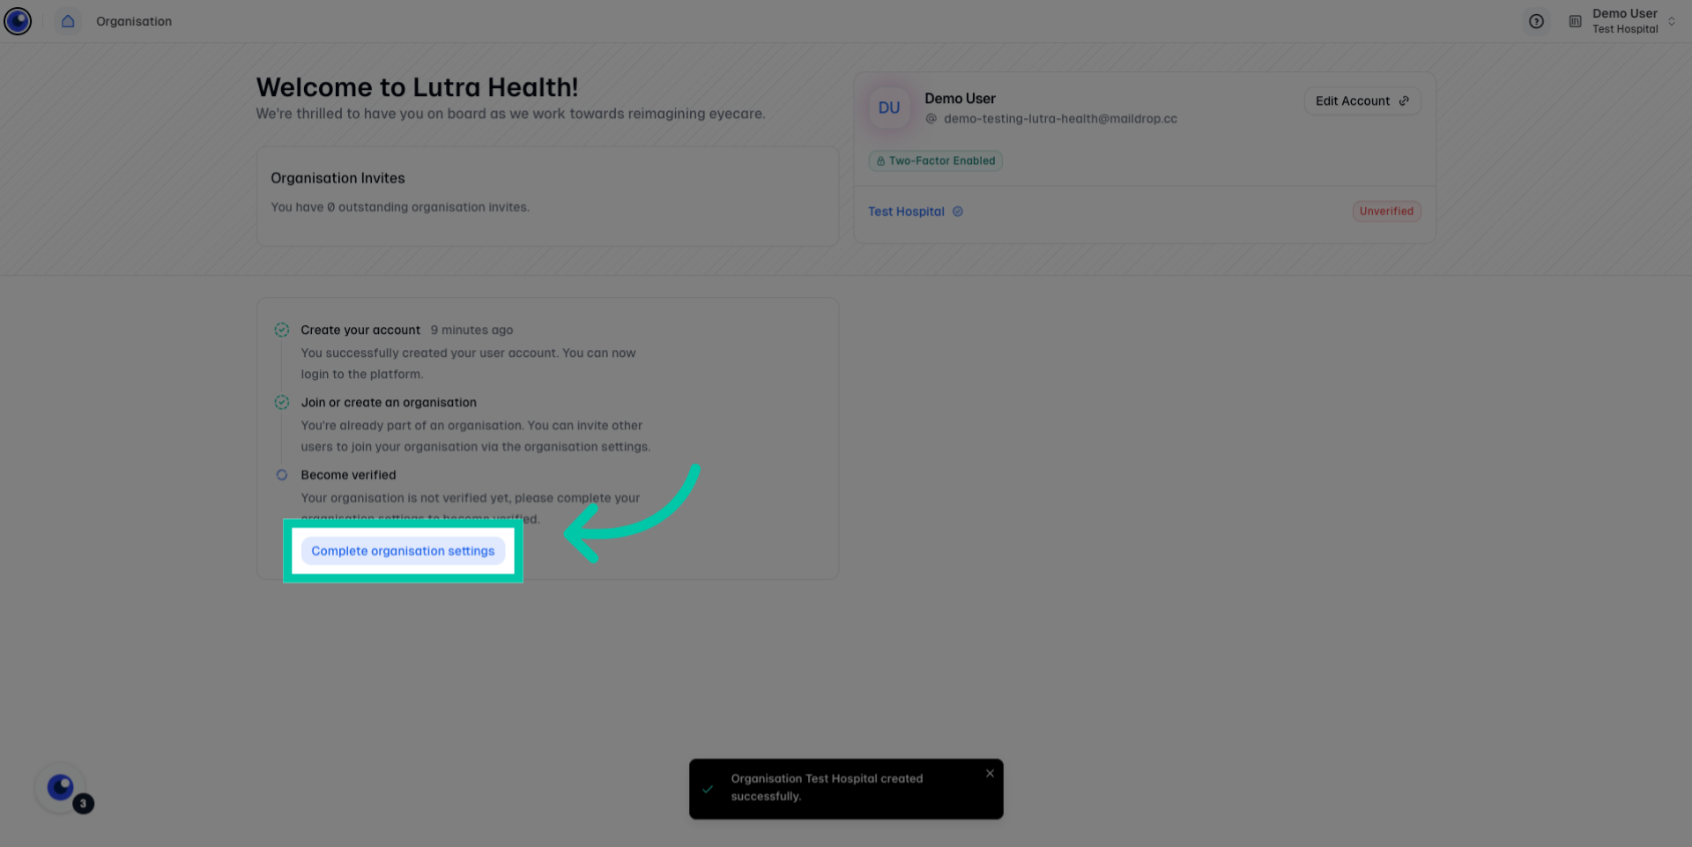Click the Organisation Invites heading
Image resolution: width=1692 pixels, height=847 pixels.
click(338, 178)
